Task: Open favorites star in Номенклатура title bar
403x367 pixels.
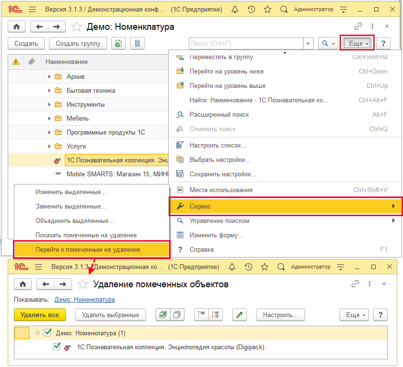Action: pos(268,10)
